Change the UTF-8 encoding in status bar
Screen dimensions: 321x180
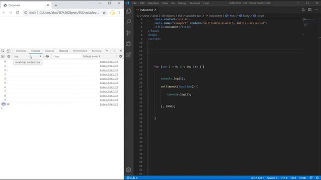pyautogui.click(x=284, y=178)
